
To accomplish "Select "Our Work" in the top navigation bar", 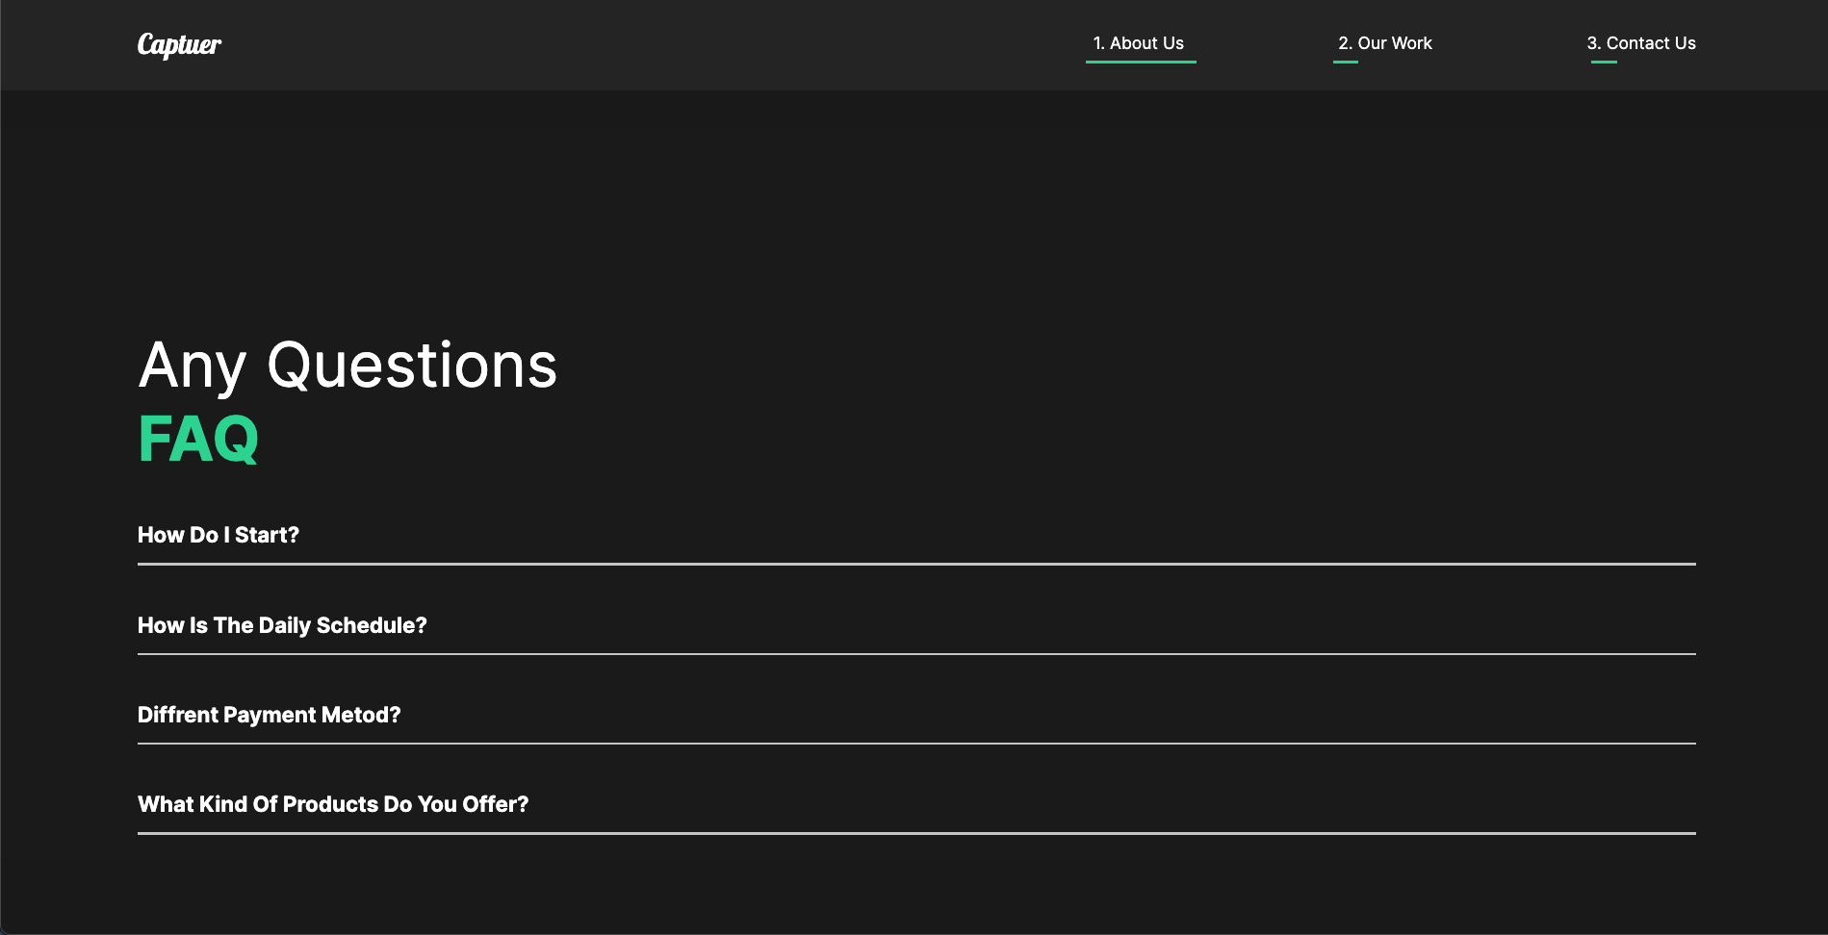I will coord(1384,43).
